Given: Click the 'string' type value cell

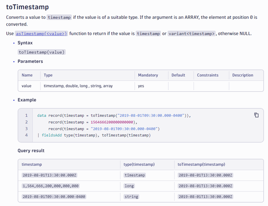Looking at the screenshot, I should (131, 196).
